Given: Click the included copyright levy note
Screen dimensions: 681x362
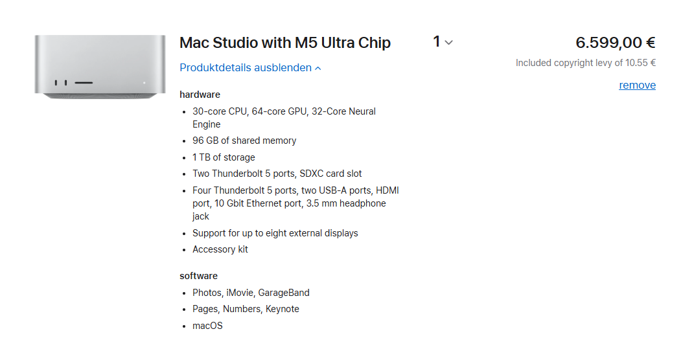Looking at the screenshot, I should (x=586, y=63).
